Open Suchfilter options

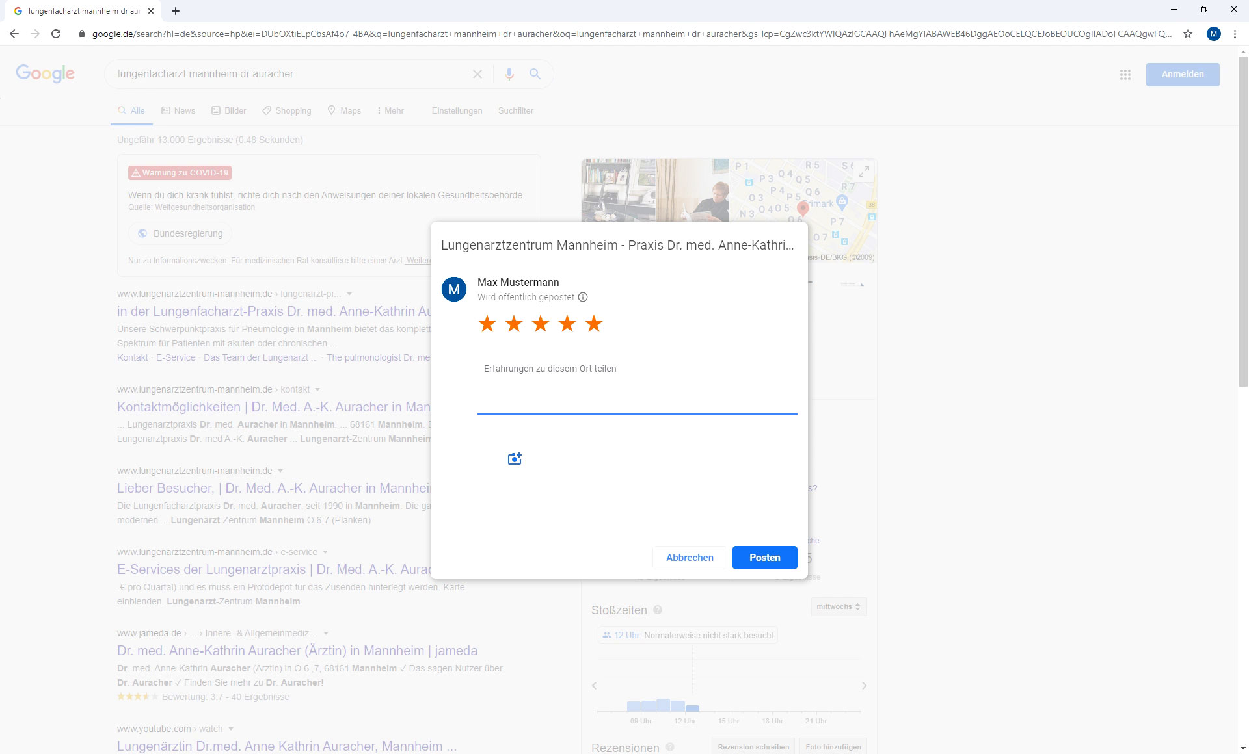click(516, 111)
